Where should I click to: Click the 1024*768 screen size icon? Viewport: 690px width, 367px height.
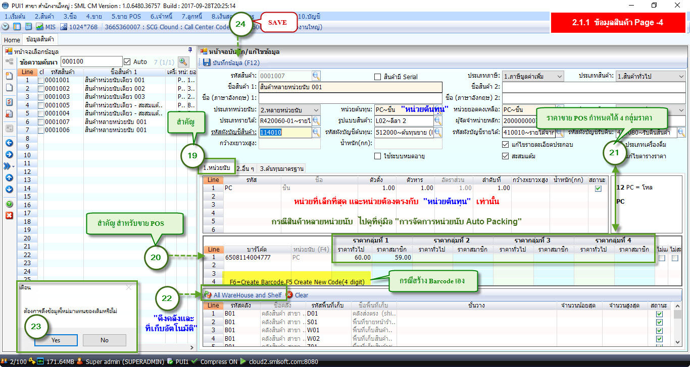coord(80,27)
